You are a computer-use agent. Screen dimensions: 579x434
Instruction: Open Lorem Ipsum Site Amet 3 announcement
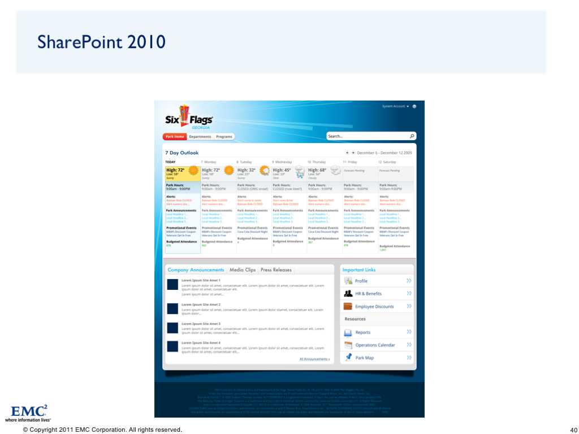(201, 324)
